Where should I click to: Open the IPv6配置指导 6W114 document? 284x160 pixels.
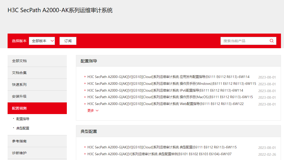[165, 90]
